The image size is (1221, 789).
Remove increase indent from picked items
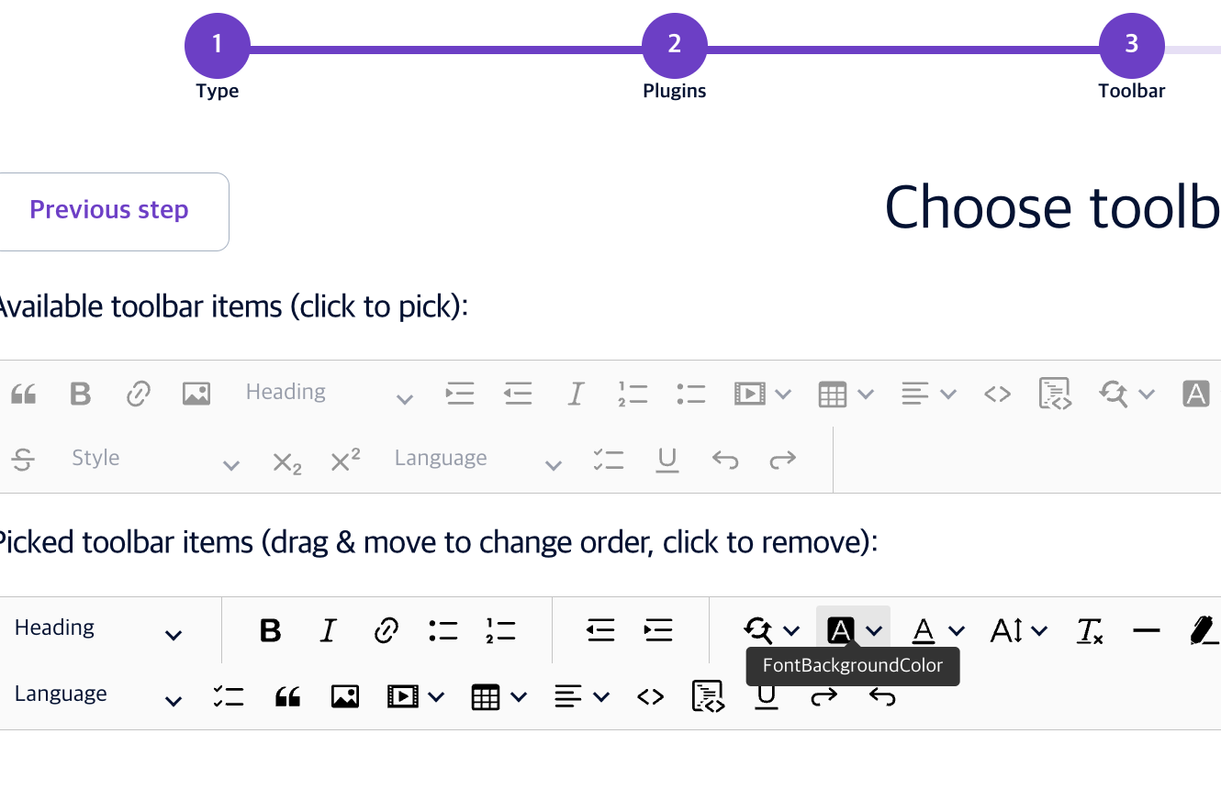[x=658, y=630]
